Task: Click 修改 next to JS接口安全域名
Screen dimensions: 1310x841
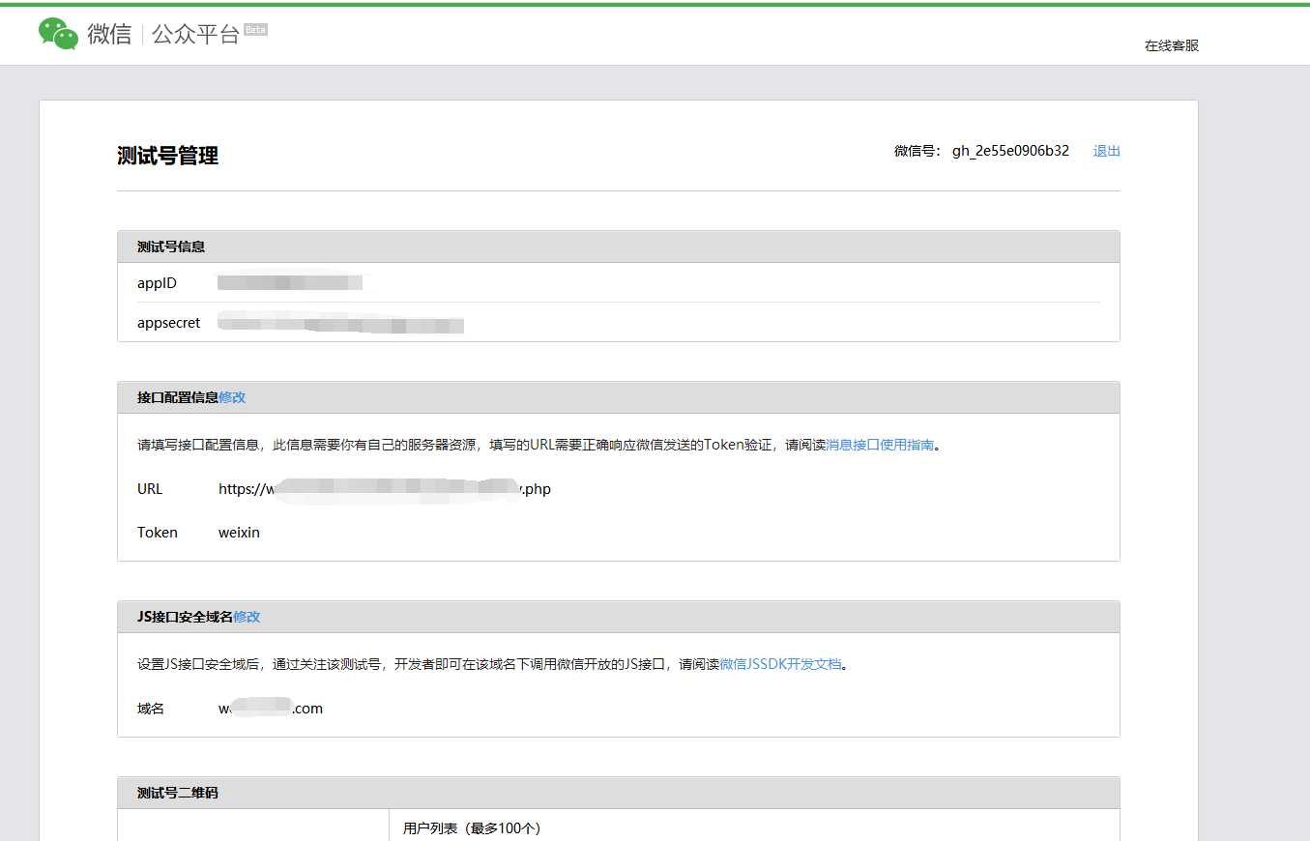Action: tap(247, 617)
